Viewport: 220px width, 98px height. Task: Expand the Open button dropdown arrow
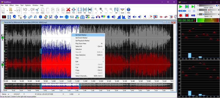pyautogui.click(x=15, y=10)
